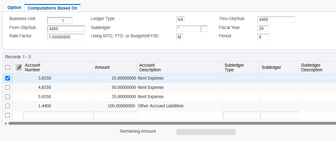Click the Fiscal Year field
336x141 pixels.
[x=263, y=28]
